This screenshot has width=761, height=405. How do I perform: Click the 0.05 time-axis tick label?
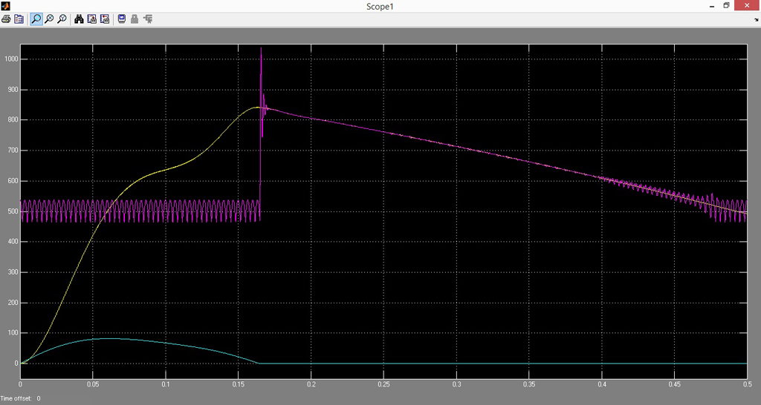93,385
